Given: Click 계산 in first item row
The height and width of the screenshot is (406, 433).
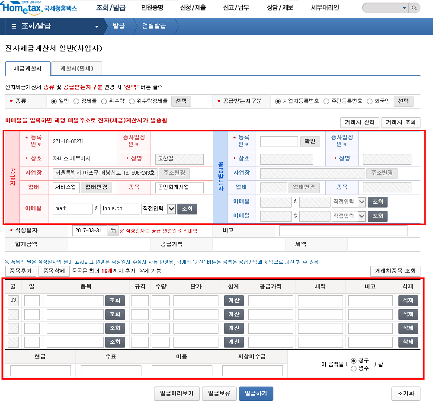Looking at the screenshot, I should click(x=234, y=301).
